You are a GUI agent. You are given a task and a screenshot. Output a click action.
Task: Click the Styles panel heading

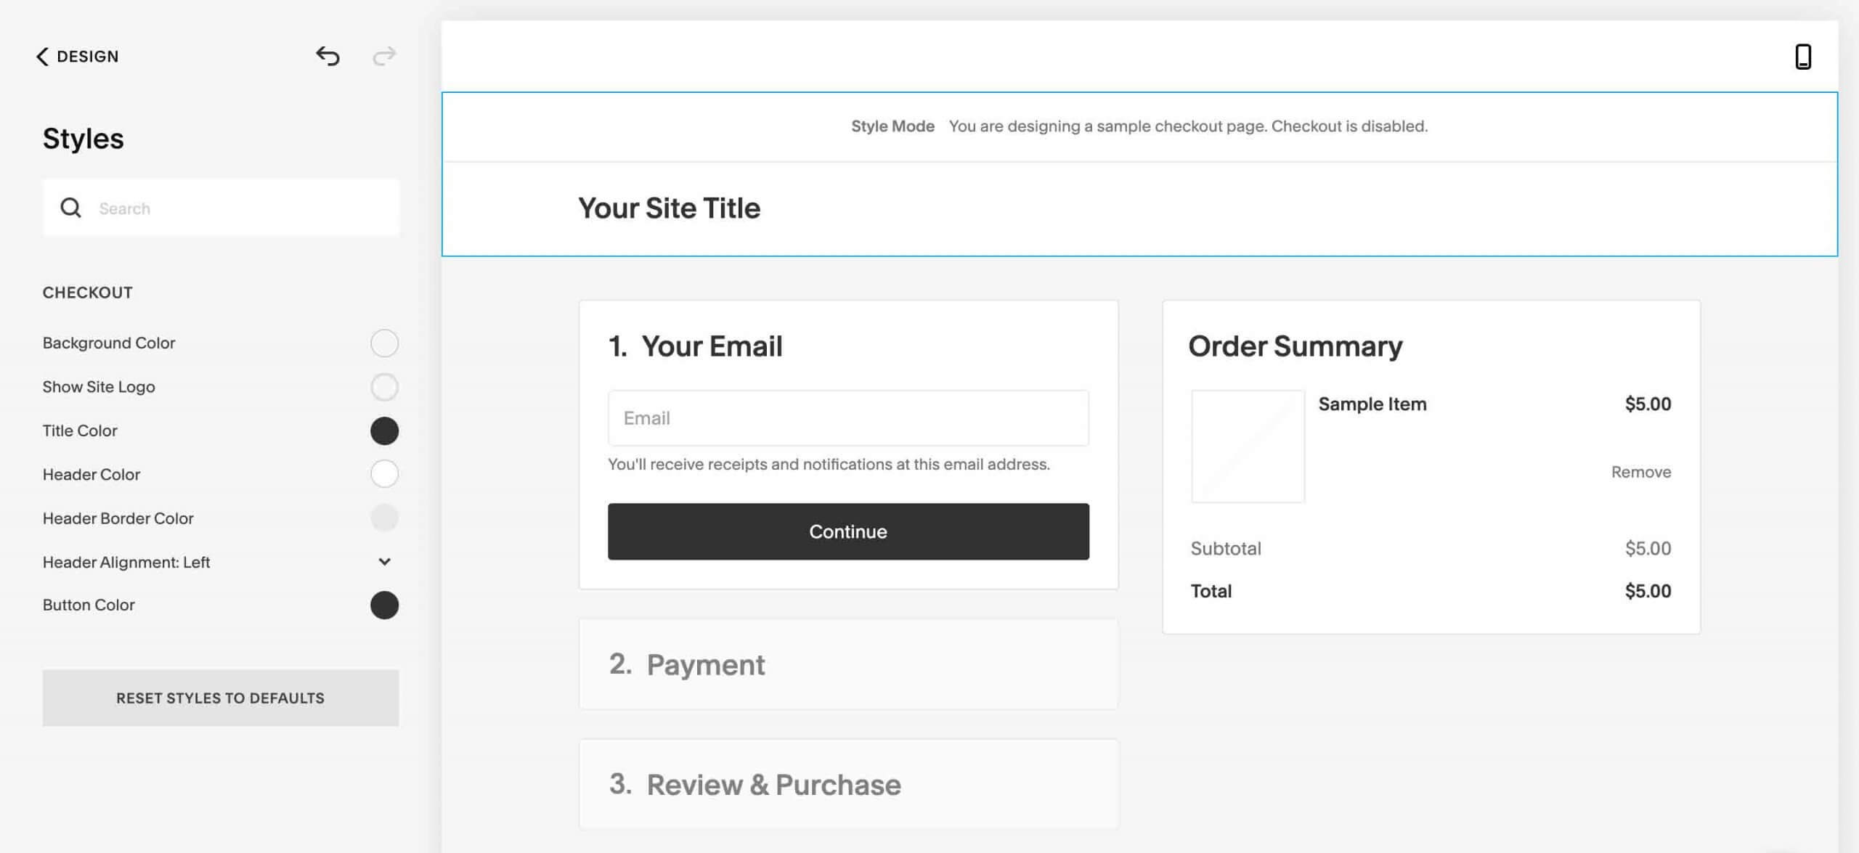(x=84, y=139)
